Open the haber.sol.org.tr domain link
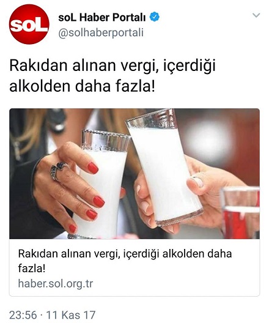Image resolution: width=269 pixels, height=323 pixels. (x=56, y=283)
